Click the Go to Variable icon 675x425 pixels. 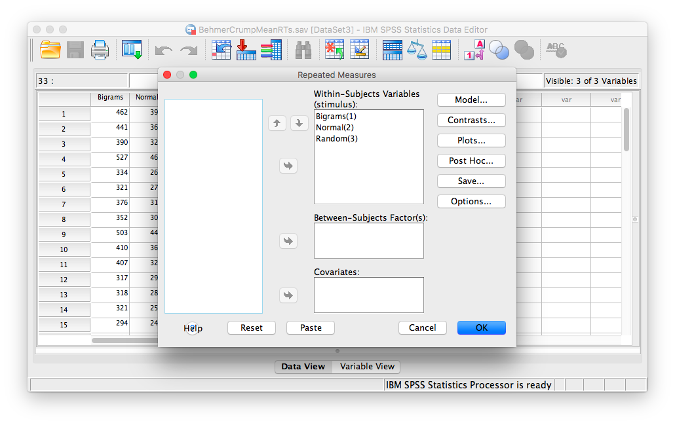click(x=246, y=50)
